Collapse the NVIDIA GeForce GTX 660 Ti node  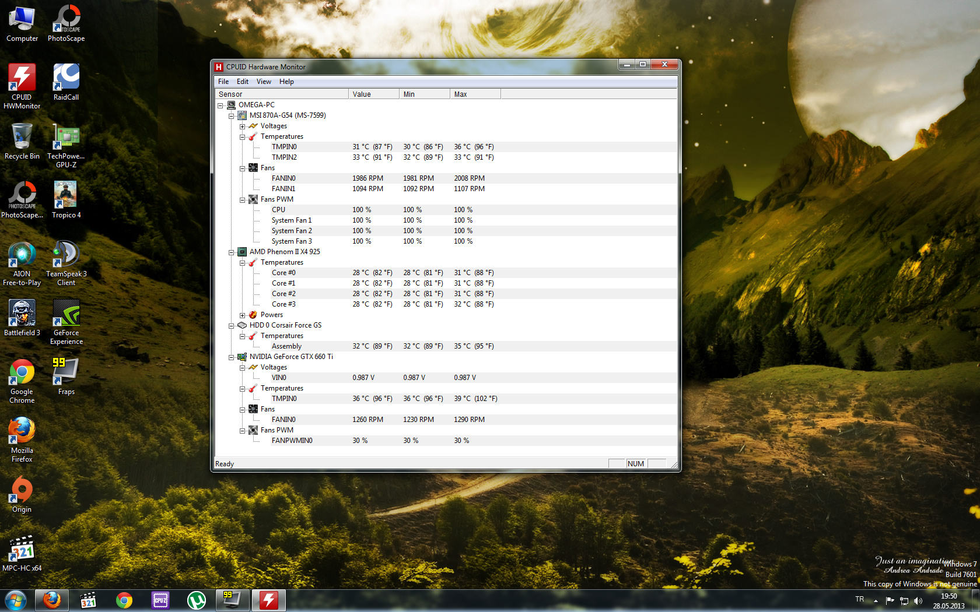tap(232, 357)
